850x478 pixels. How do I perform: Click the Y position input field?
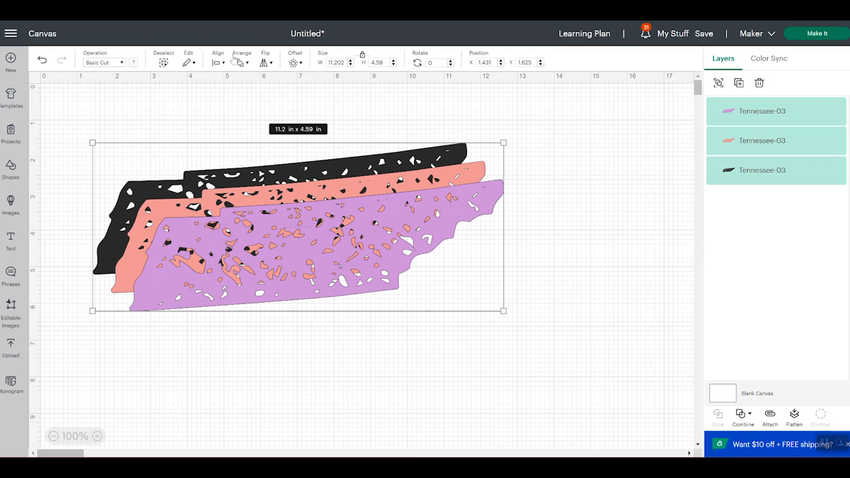point(525,62)
